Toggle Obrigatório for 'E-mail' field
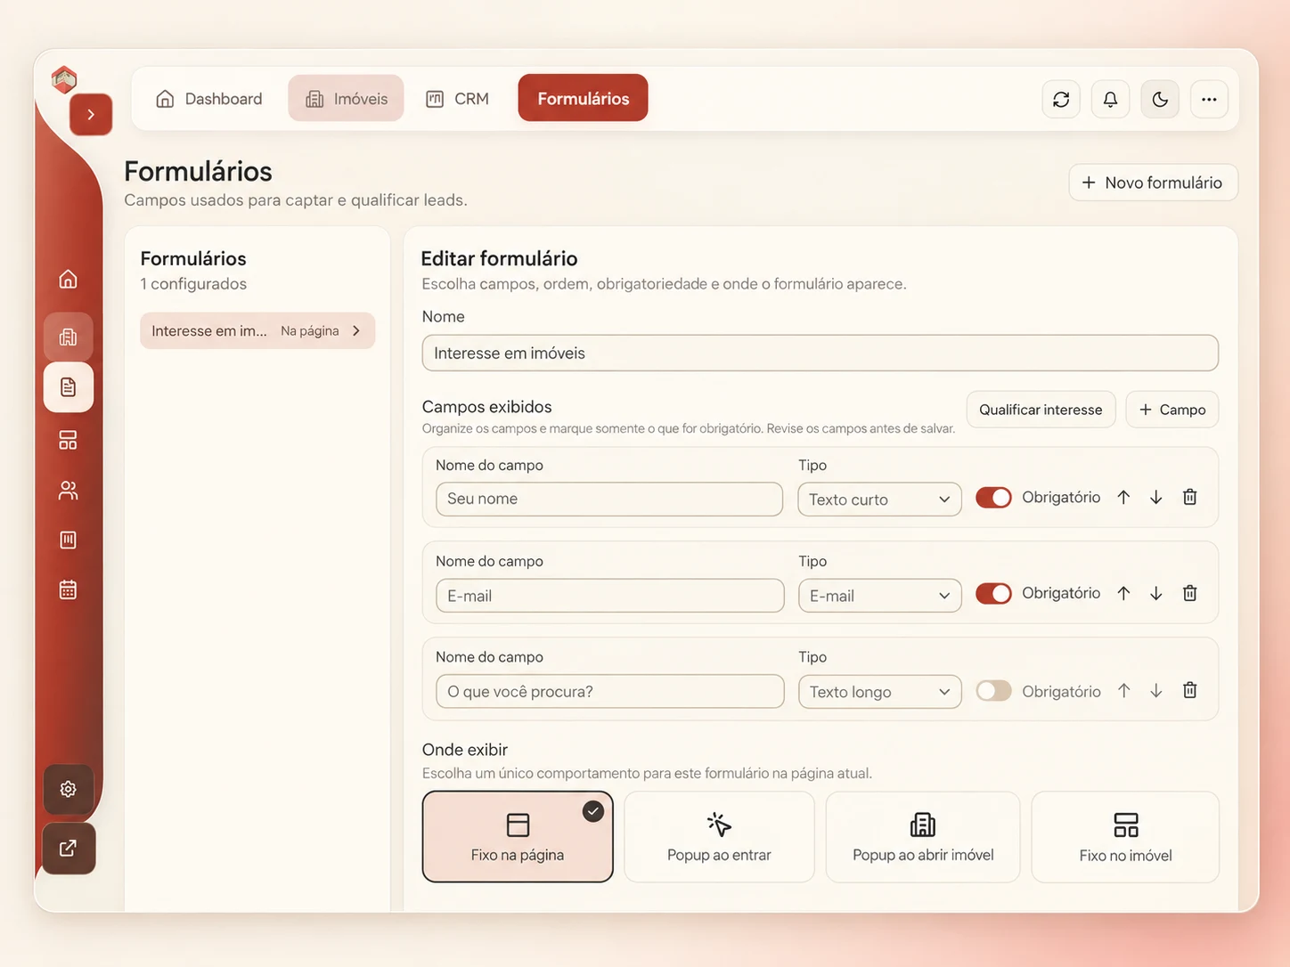The height and width of the screenshot is (967, 1290). pyautogui.click(x=993, y=593)
